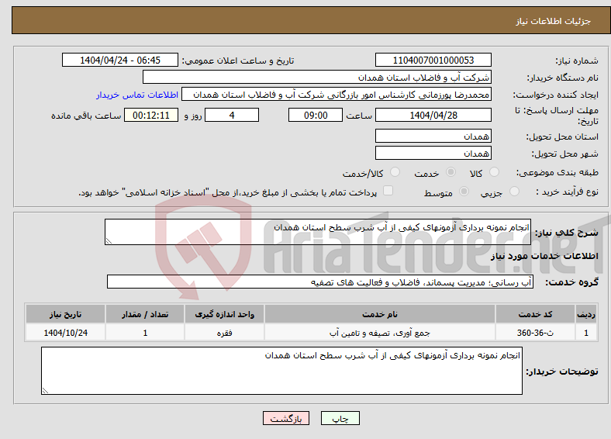This screenshot has height=439, width=611.
Task: Click the need date cell 1404/10/24
Action: coord(65,333)
